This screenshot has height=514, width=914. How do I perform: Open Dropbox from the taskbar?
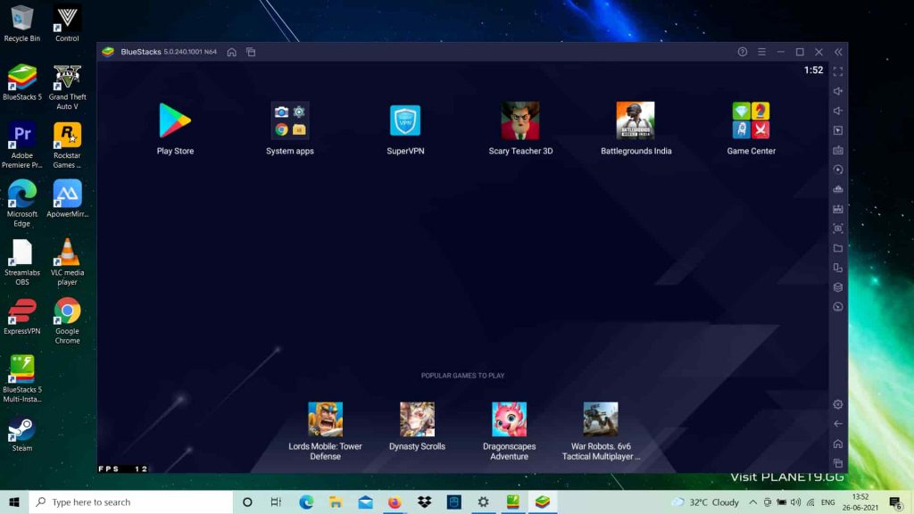pos(424,502)
